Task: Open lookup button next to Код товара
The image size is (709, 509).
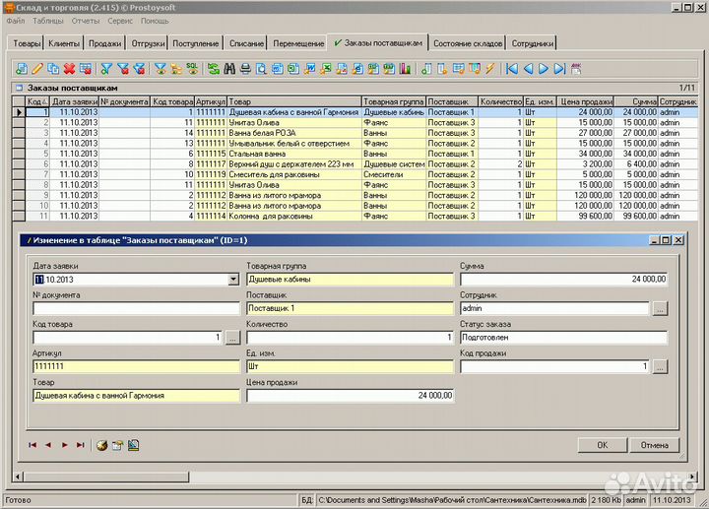Action: tap(232, 338)
